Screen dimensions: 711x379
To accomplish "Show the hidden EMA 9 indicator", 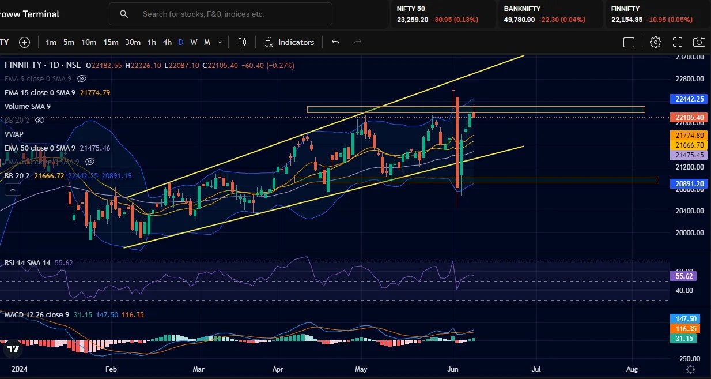I will click(81, 78).
